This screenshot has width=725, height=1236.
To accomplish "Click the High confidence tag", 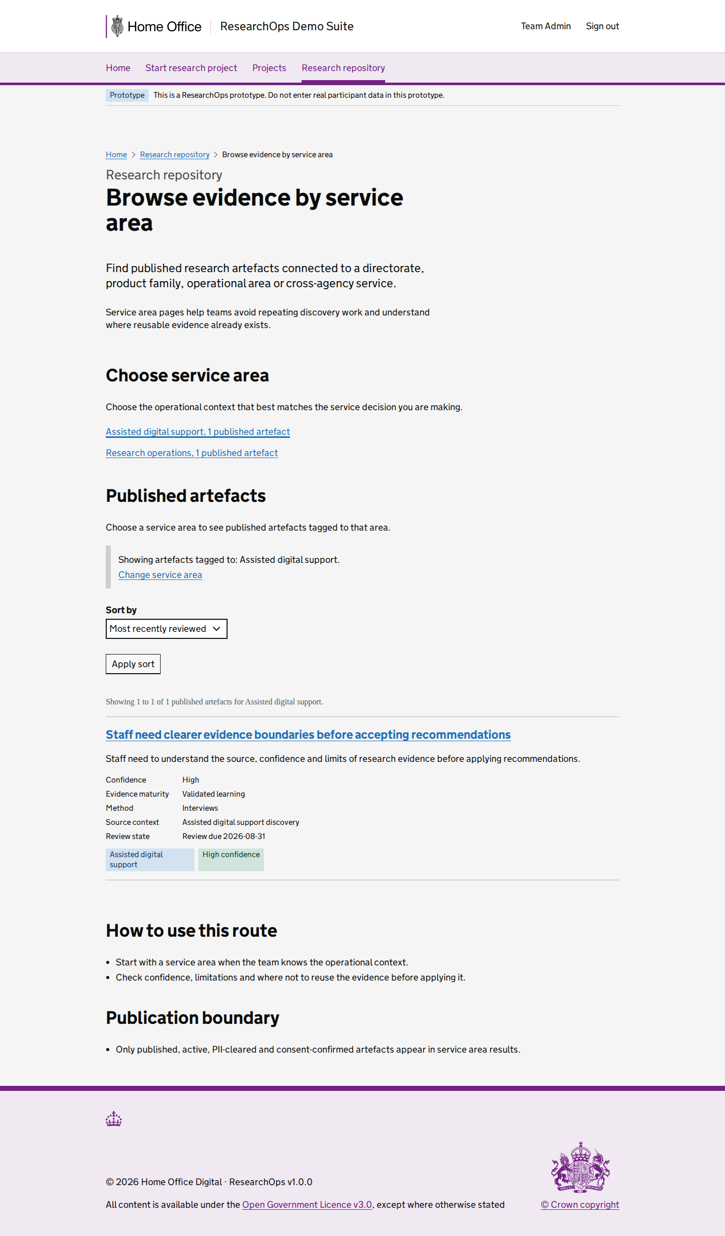I will point(231,860).
